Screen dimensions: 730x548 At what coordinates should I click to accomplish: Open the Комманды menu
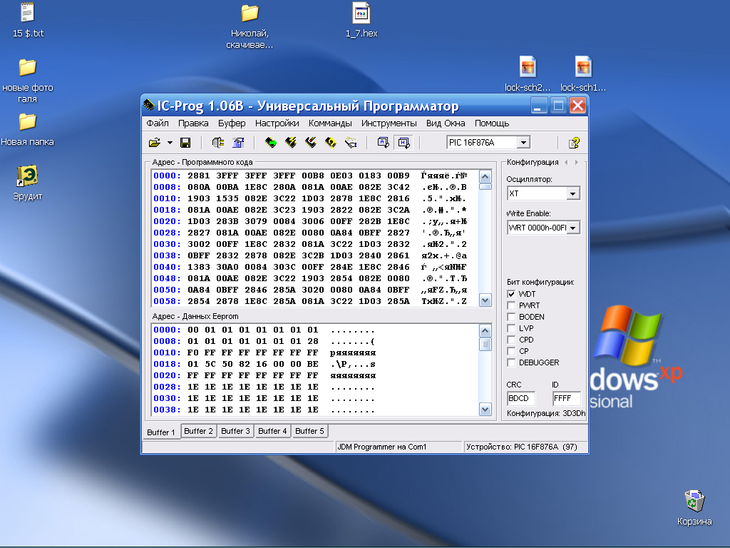pos(330,123)
